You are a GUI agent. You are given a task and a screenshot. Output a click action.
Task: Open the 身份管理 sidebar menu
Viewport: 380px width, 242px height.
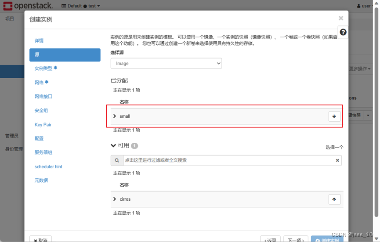point(14,149)
